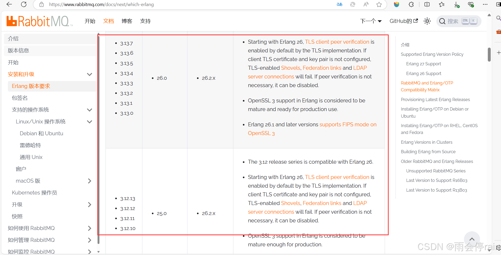The height and width of the screenshot is (255, 501).
Task: Click the RabbitMQ logo
Action: [40, 21]
